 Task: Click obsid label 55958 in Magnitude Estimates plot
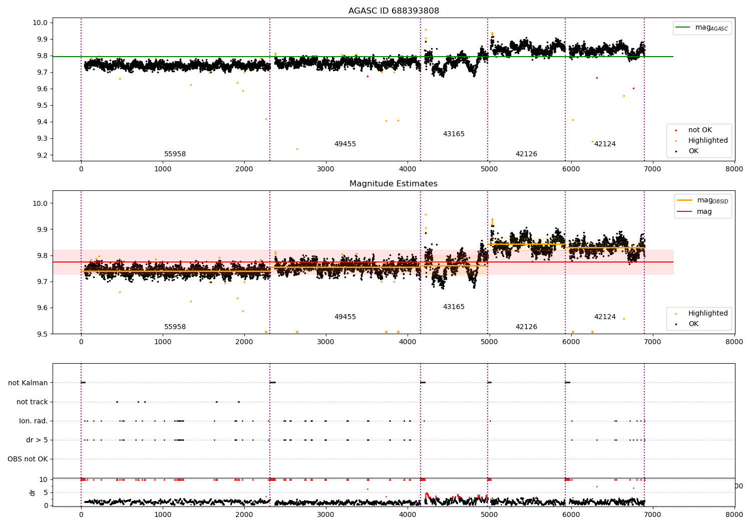coord(175,327)
